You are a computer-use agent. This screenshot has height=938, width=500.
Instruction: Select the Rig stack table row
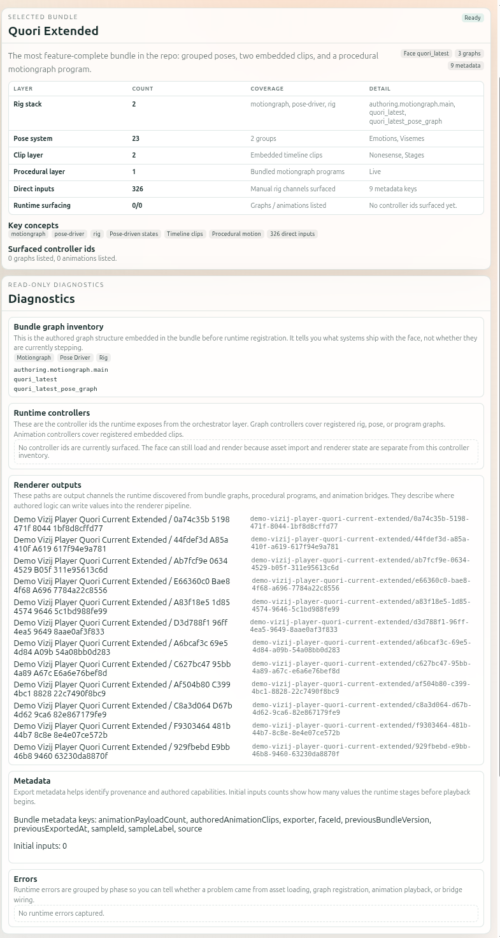point(246,112)
